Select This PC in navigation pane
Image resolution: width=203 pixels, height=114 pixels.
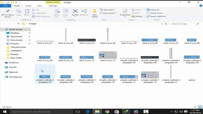coord(13,67)
